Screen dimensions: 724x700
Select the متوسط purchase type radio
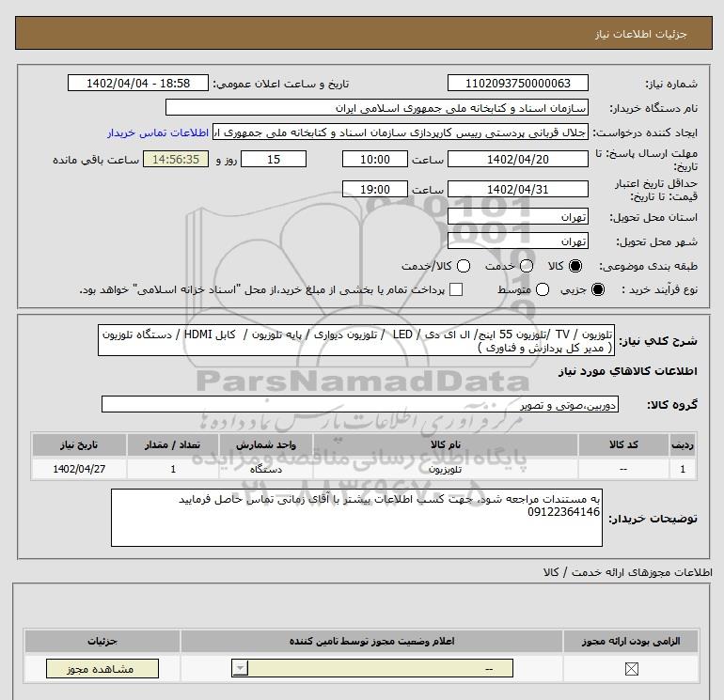[543, 289]
